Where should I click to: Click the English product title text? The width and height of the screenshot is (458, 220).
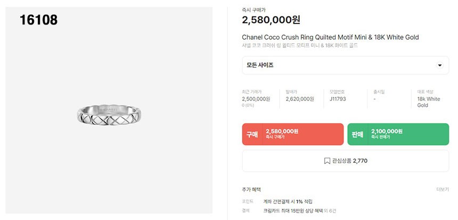[x=330, y=37]
